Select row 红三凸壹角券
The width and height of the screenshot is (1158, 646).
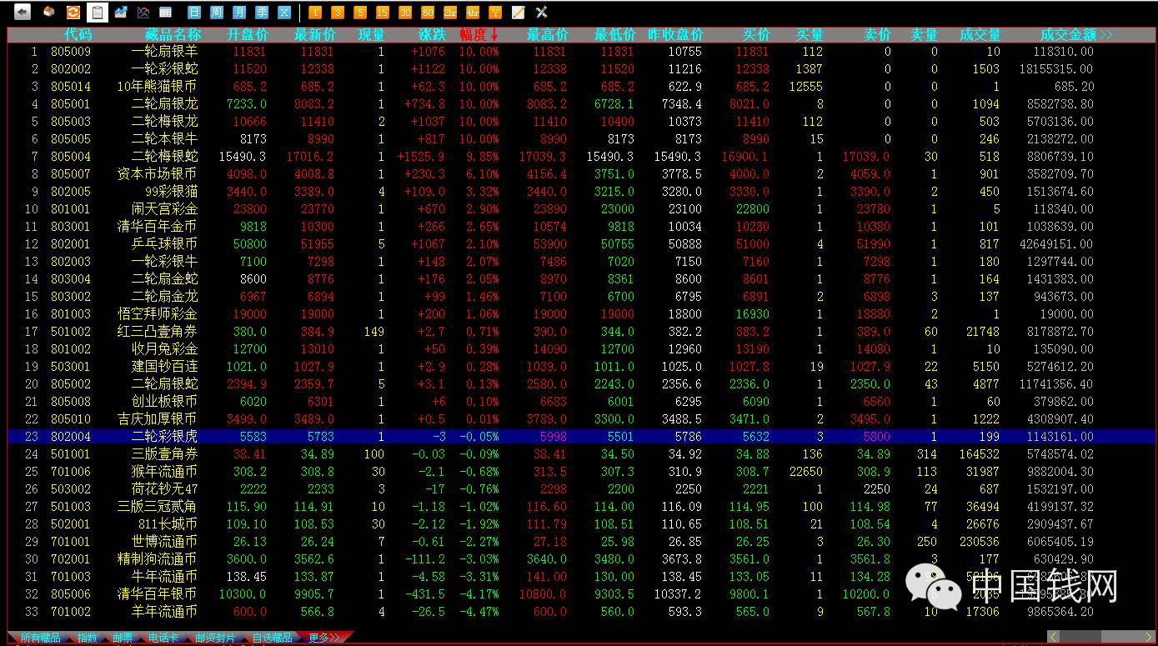click(581, 332)
